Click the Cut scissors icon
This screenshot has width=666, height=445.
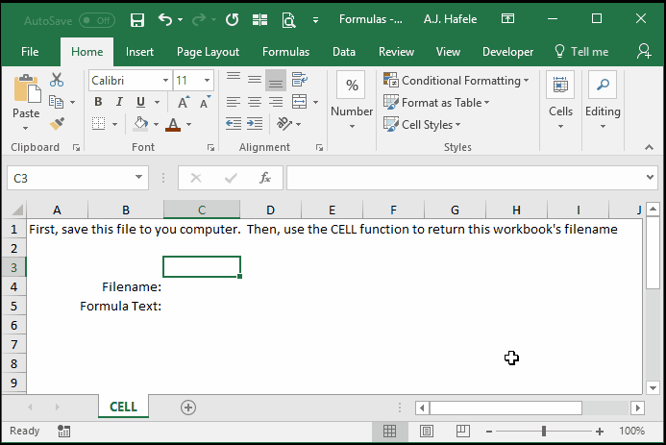coord(56,80)
